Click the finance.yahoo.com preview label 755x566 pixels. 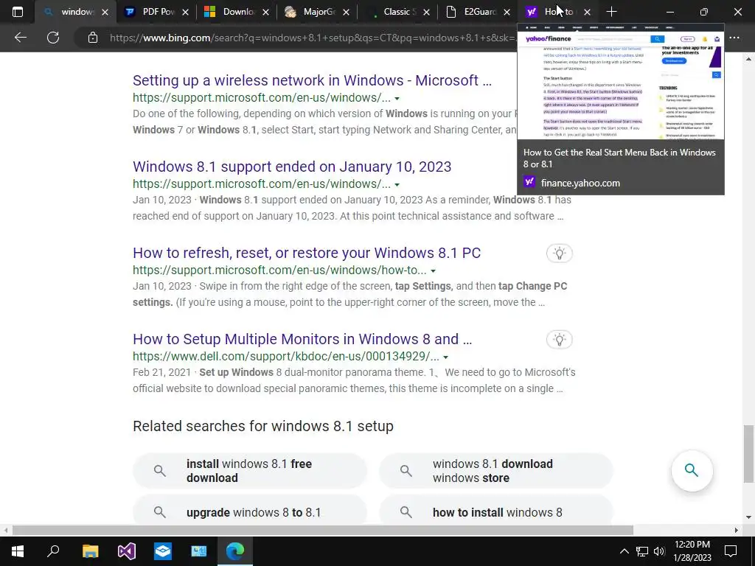[580, 183]
